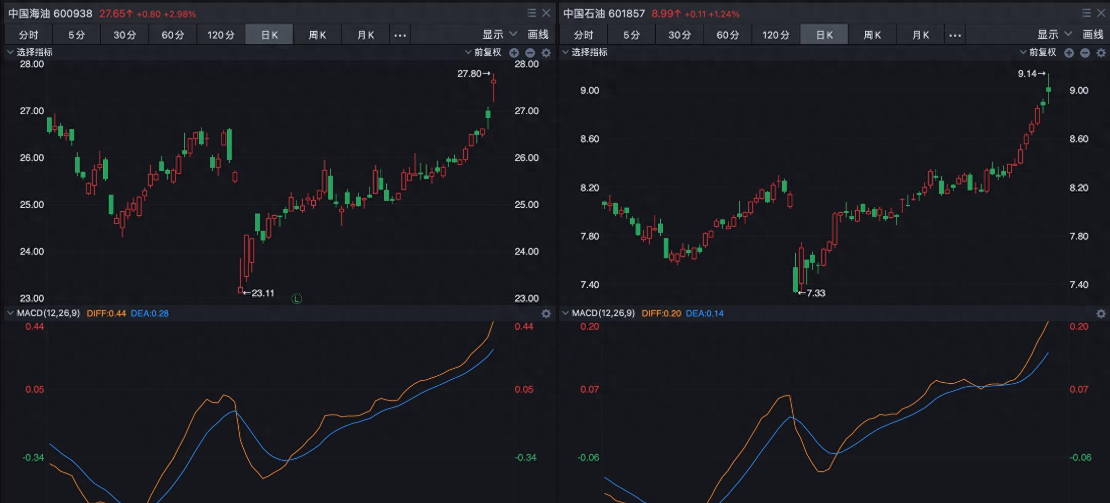Viewport: 1110px width, 503px height.
Task: Close the 中国石油 601857 chart panel
Action: (1101, 13)
